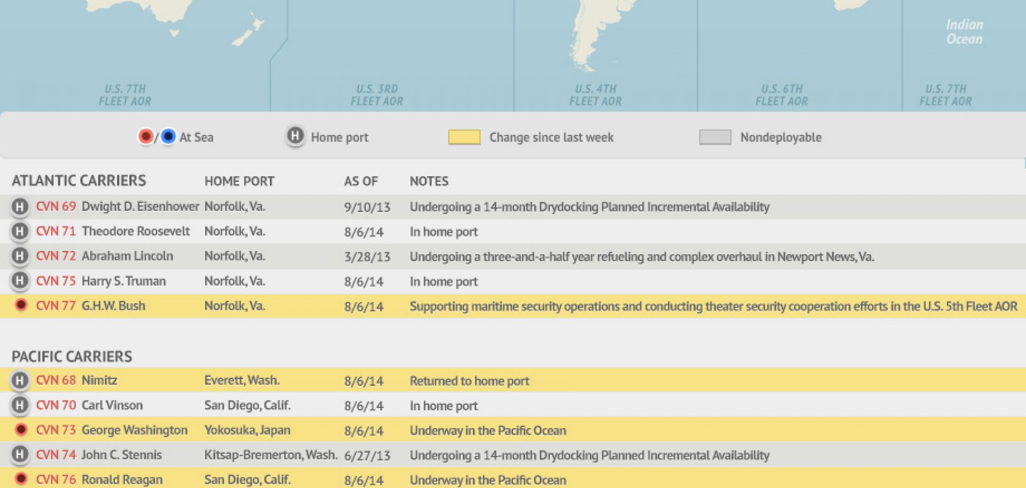Click the Change since last week legend label

(x=551, y=137)
